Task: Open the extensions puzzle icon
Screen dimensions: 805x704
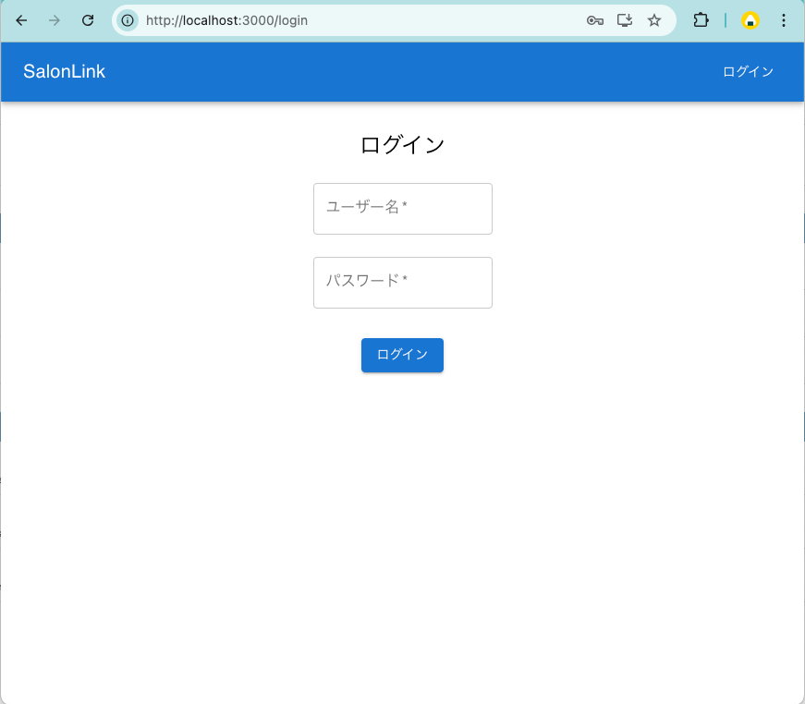Action: click(701, 20)
